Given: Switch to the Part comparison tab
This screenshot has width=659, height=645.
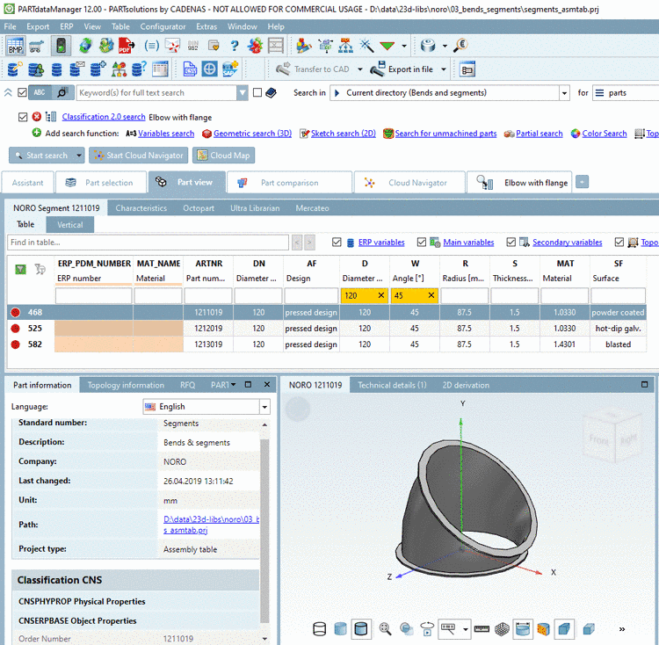Looking at the screenshot, I should [289, 183].
